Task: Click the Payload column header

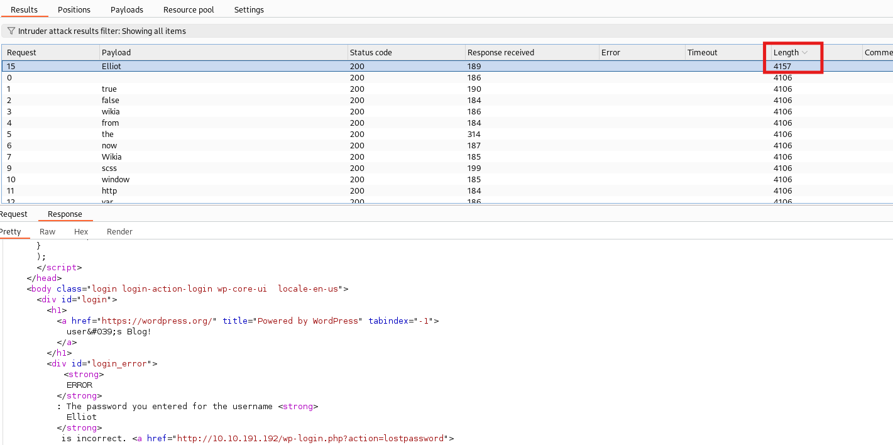Action: [x=116, y=53]
